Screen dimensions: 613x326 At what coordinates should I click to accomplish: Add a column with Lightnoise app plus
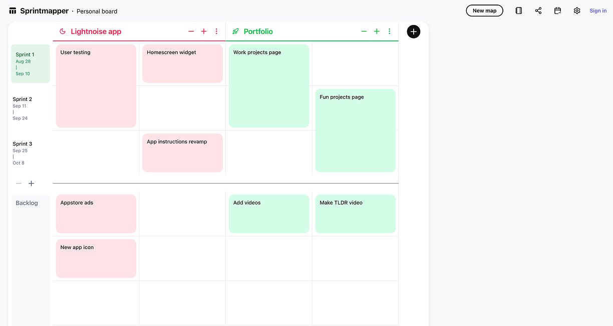pos(204,31)
